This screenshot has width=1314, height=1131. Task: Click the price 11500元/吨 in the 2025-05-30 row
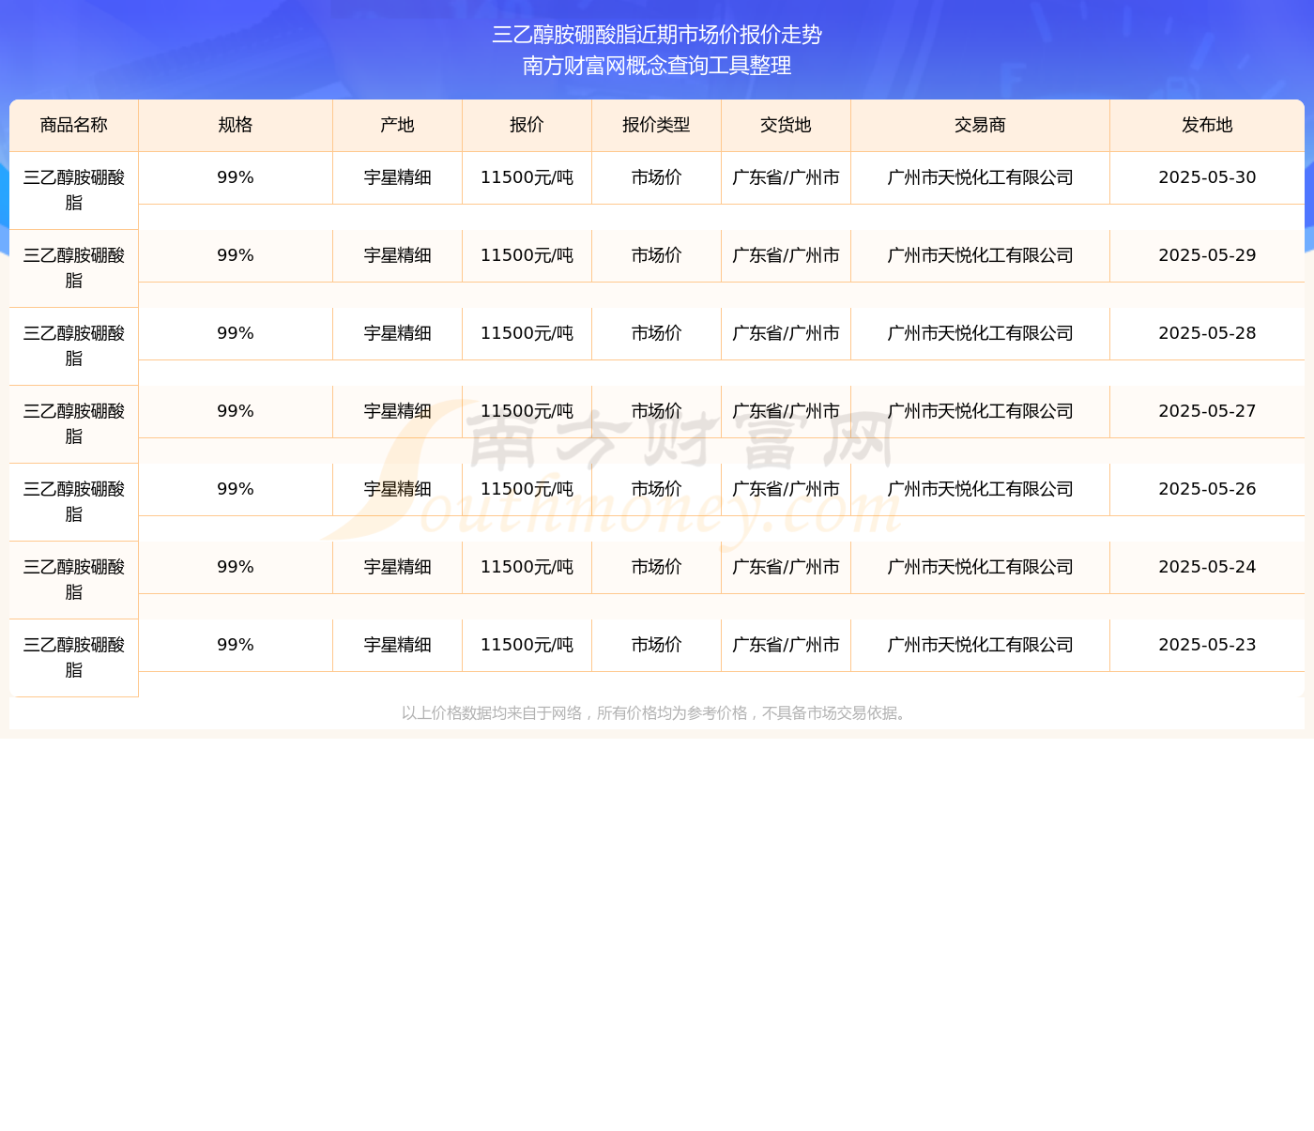click(527, 177)
